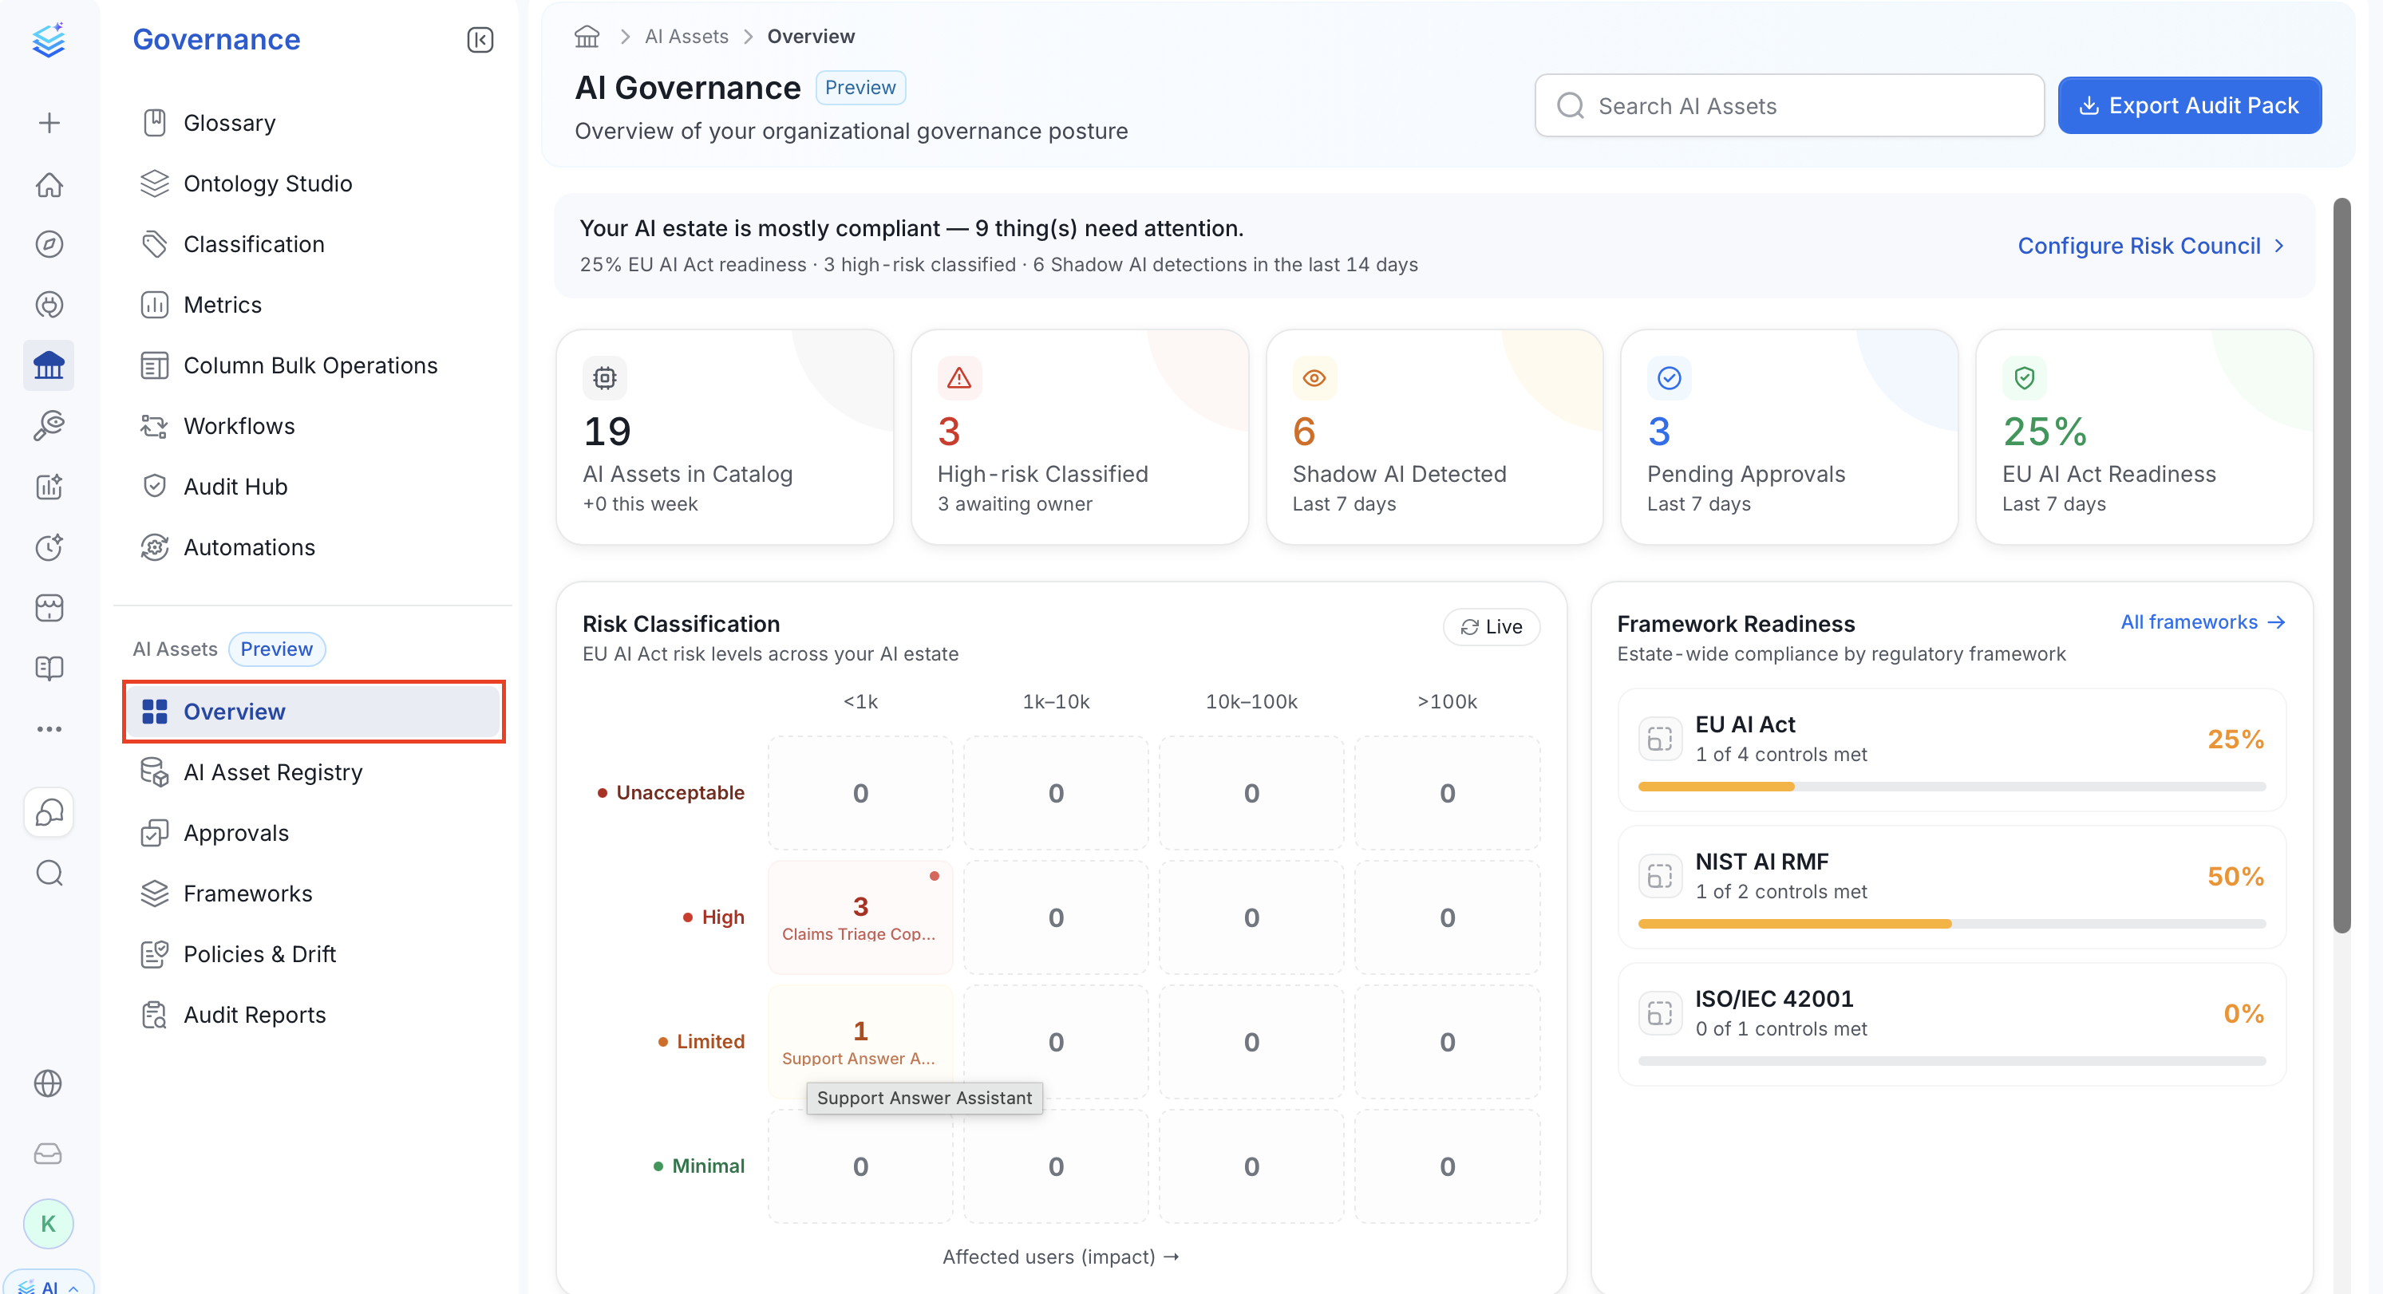2383x1294 pixels.
Task: Click the chip icon on AI Assets card
Action: 605,377
